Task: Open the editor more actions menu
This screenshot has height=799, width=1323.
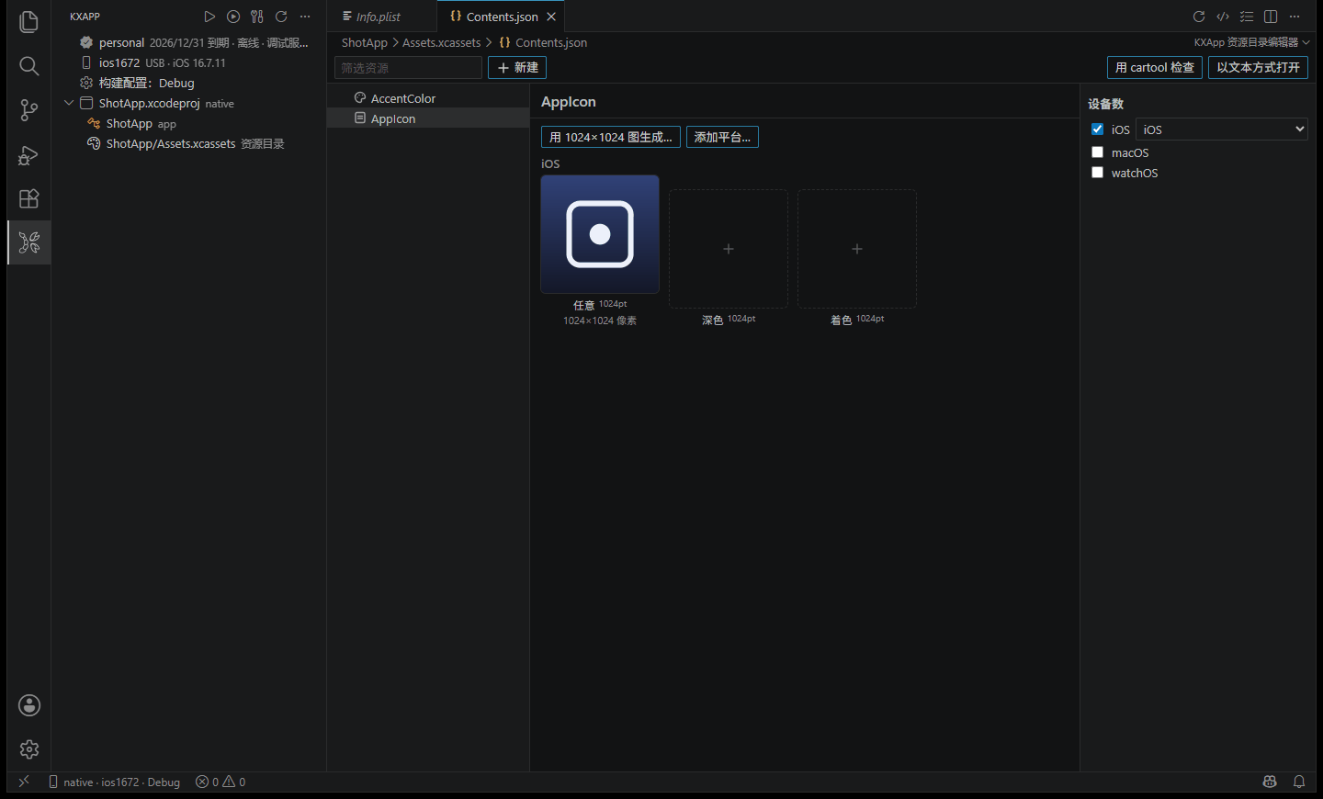Action: (x=1295, y=17)
